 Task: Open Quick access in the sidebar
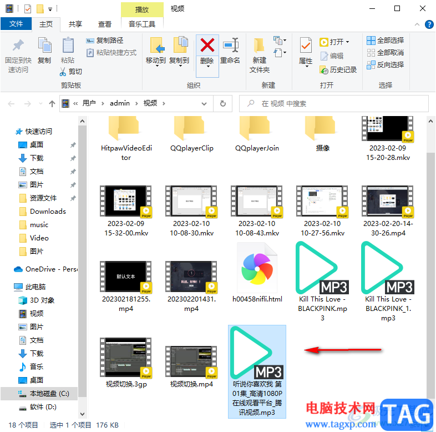click(38, 132)
